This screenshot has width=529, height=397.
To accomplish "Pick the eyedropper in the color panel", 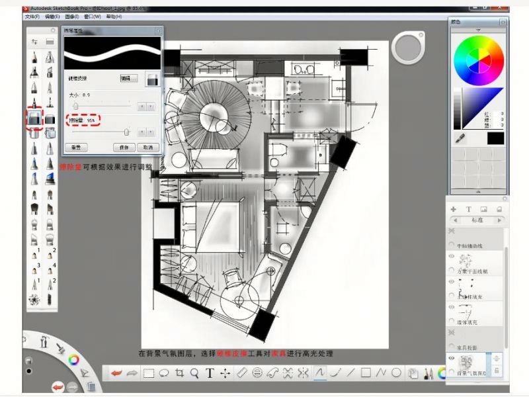I will (x=462, y=138).
